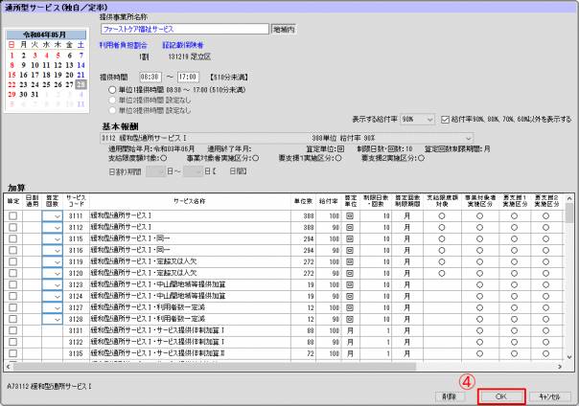Screen dimensions: 579x406
Task: Click the 地域内 button beside the provider name
Action: 285,30
